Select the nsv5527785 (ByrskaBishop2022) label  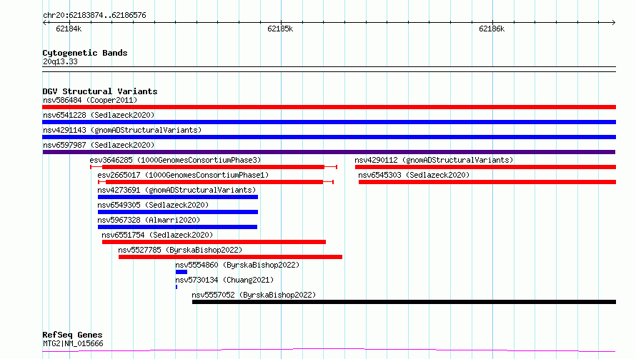click(180, 250)
